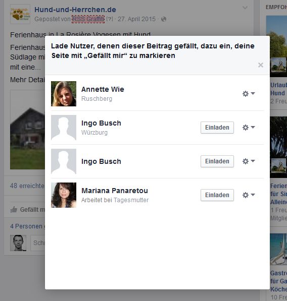Open the RSS Graffiti app link
Screen dimensions: 287x301
(88, 19)
